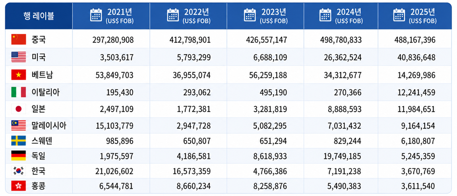This screenshot has height=196, width=457.
Task: Click the 중국 row label
Action: click(x=39, y=40)
